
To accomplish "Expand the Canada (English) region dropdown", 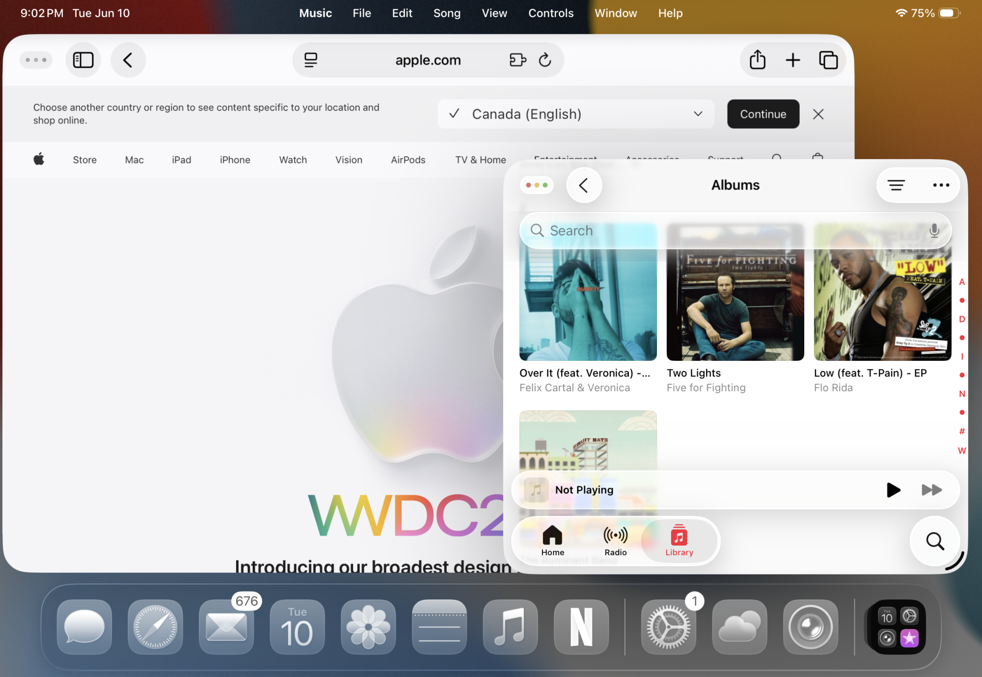I will (698, 114).
